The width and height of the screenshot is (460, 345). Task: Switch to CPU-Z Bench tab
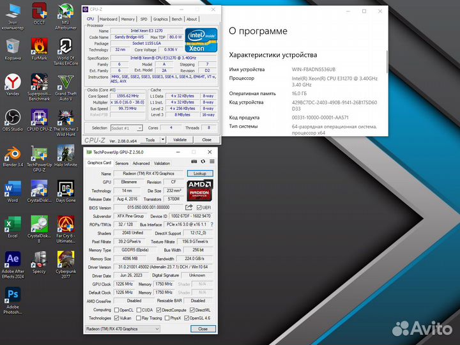[177, 19]
